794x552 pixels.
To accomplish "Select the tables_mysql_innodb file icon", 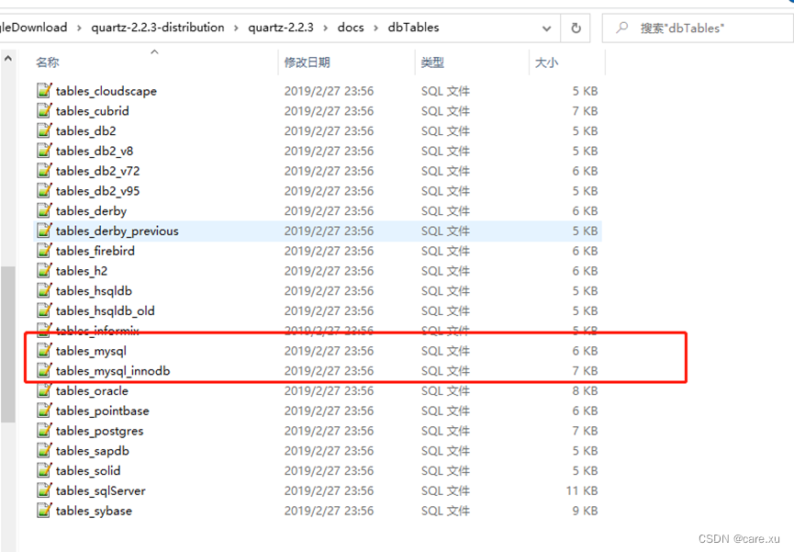I will 44,370.
